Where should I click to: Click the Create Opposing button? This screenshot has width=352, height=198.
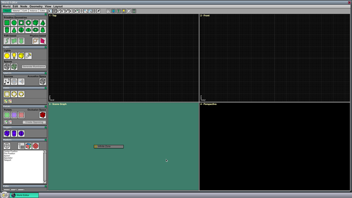34,122
